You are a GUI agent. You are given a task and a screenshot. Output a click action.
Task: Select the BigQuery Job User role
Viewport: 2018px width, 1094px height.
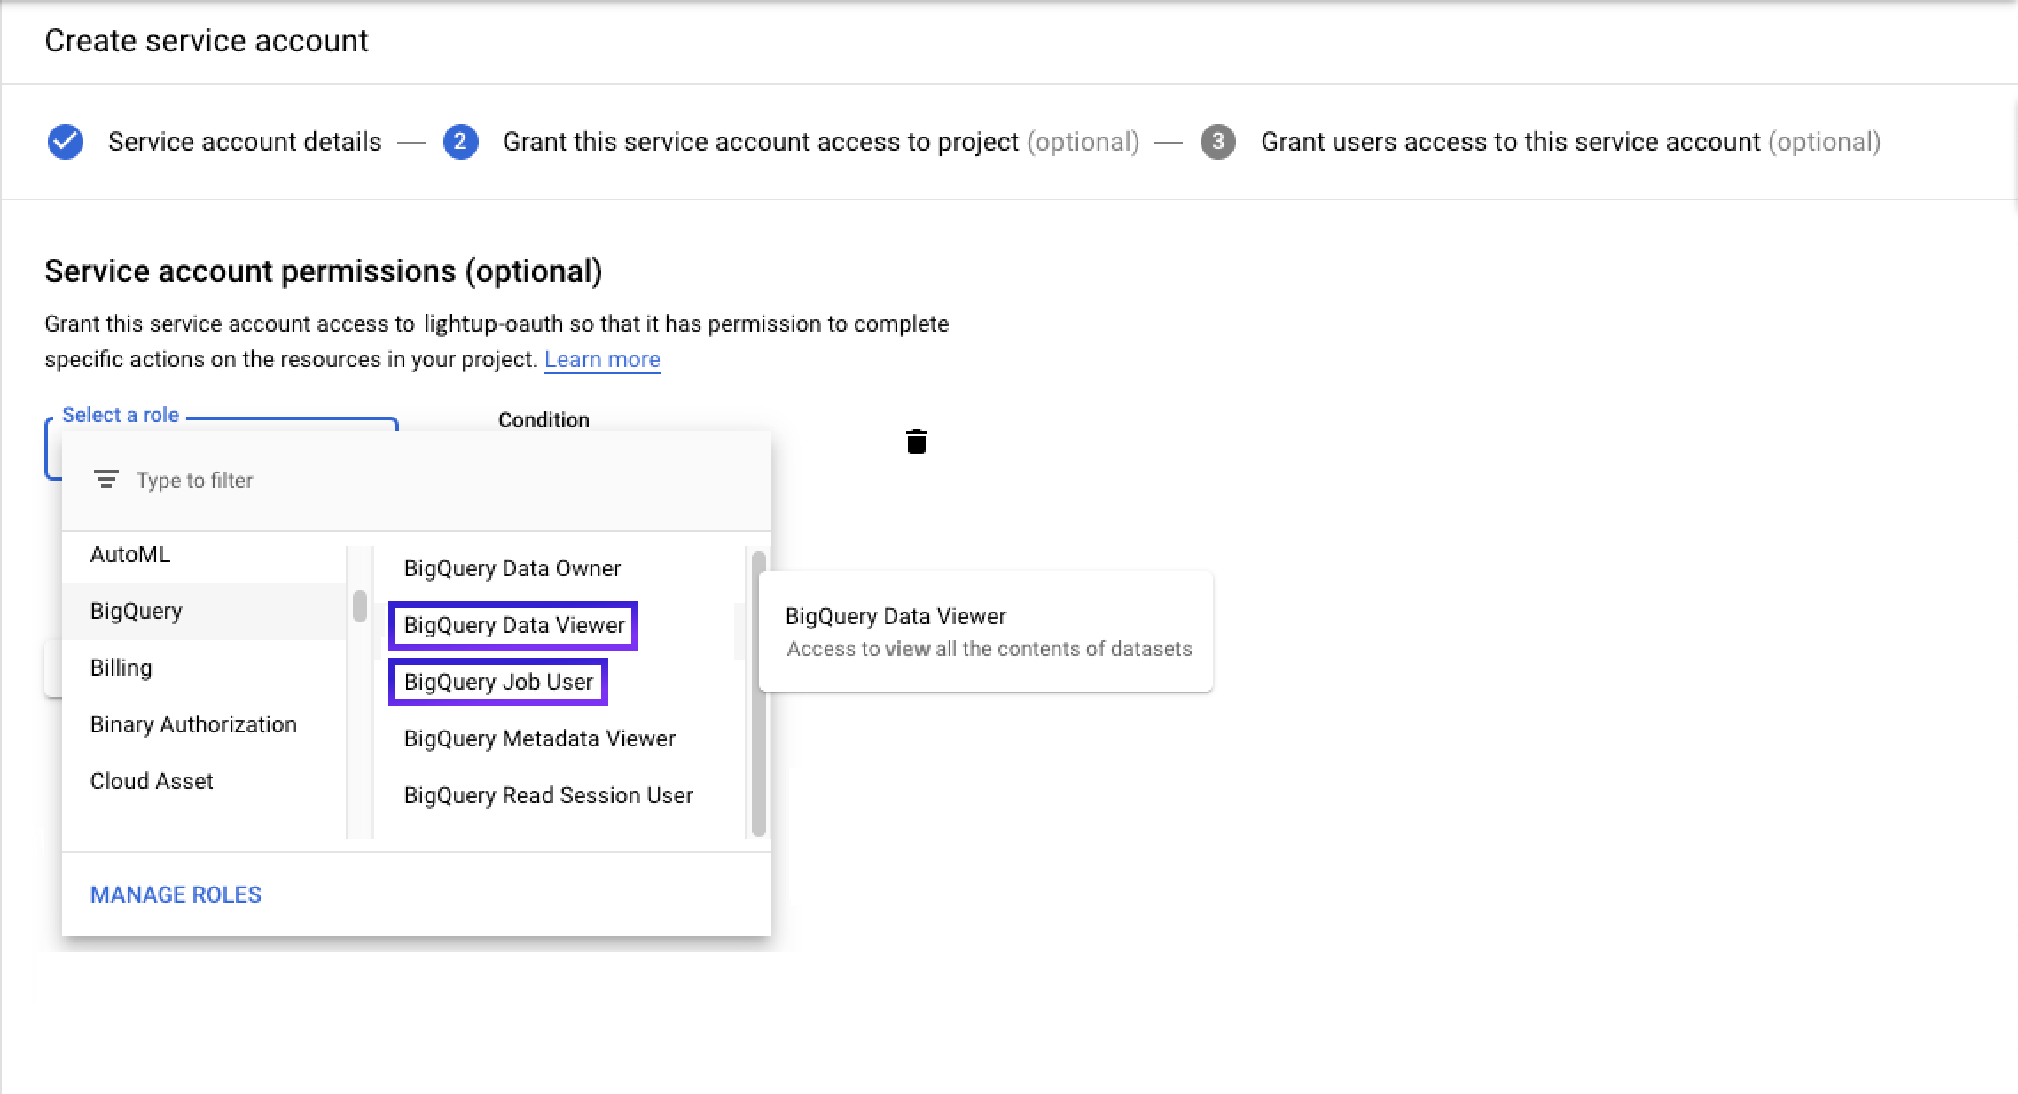(498, 682)
